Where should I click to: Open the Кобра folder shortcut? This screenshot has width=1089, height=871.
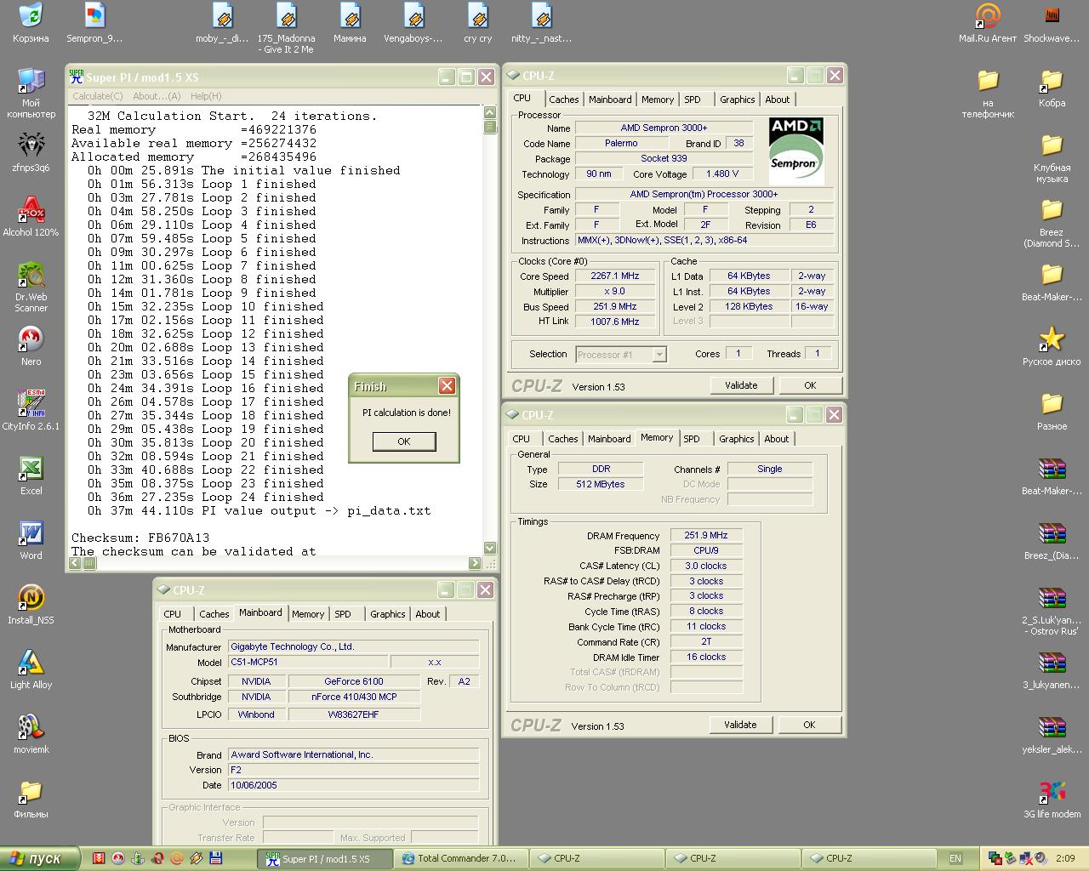point(1052,88)
